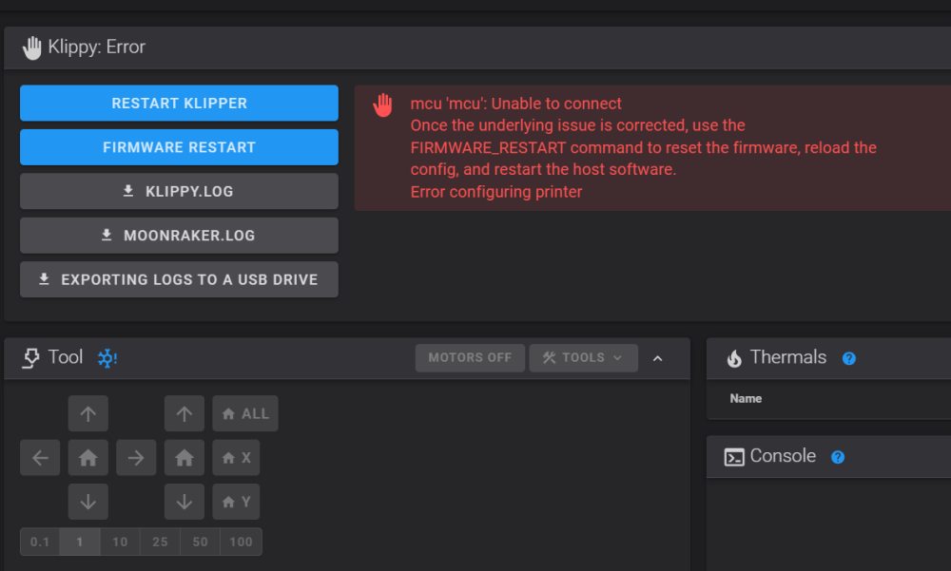Click the Home ALL button
Viewport: 951px width, 571px height.
(245, 413)
